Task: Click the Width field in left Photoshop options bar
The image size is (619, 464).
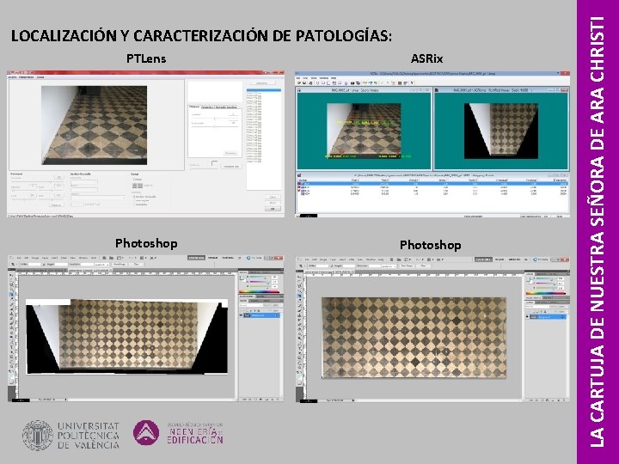Action: pyautogui.click(x=34, y=265)
